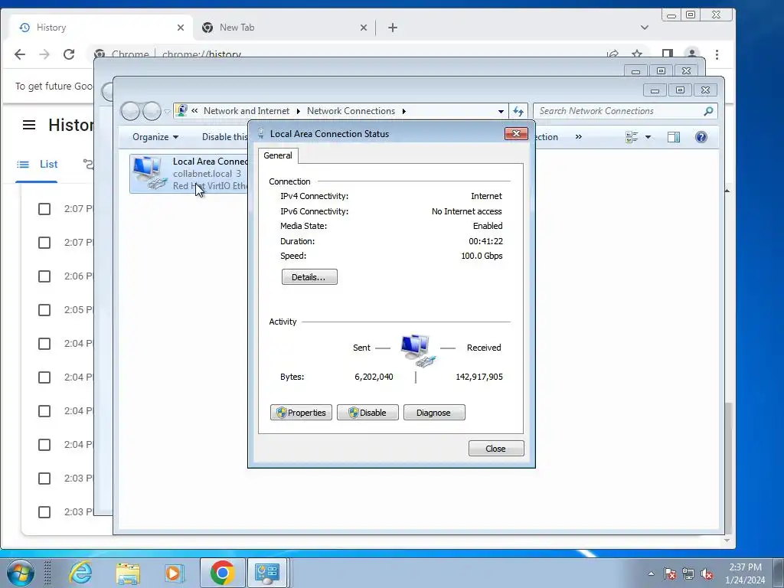784x588 pixels.
Task: Open Action Center flag icon in tray
Action: [x=670, y=573]
